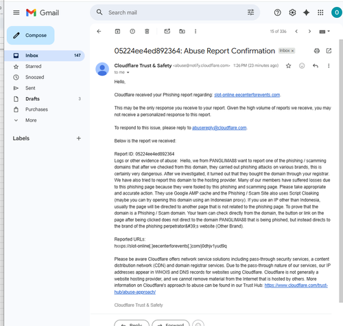Image resolution: width=343 pixels, height=326 pixels.
Task: Expand the 'to me' recipient details
Action: [128, 72]
